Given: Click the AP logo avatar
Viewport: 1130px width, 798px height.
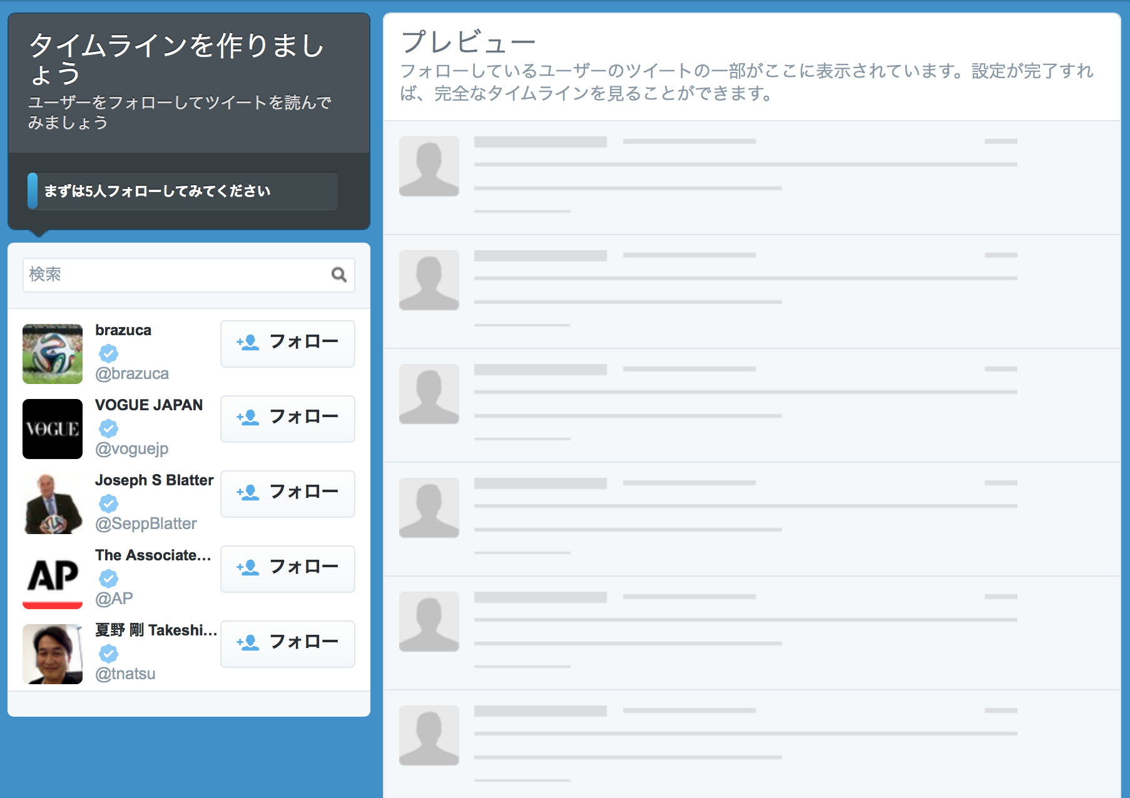Looking at the screenshot, I should [53, 579].
